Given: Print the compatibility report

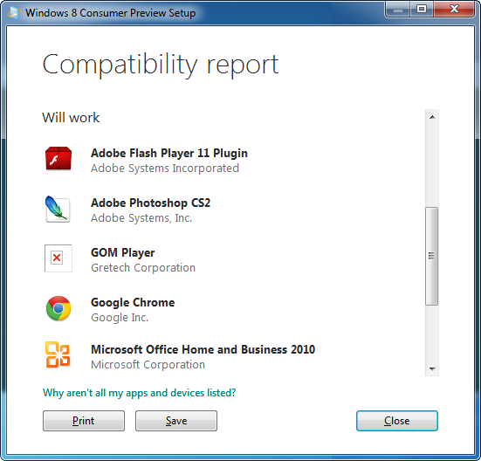Looking at the screenshot, I should tap(84, 421).
